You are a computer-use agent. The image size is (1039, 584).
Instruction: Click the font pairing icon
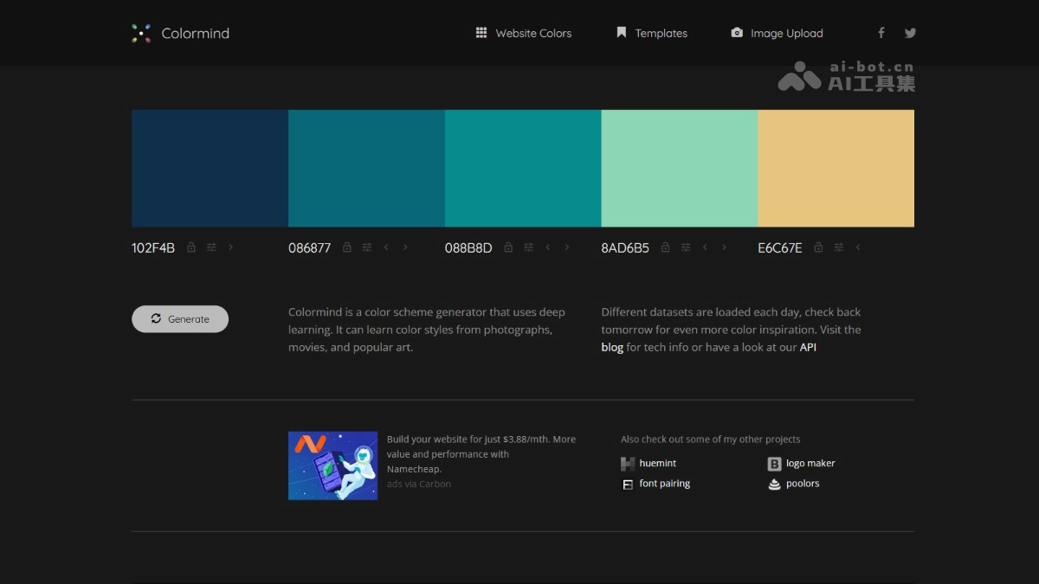click(x=627, y=484)
